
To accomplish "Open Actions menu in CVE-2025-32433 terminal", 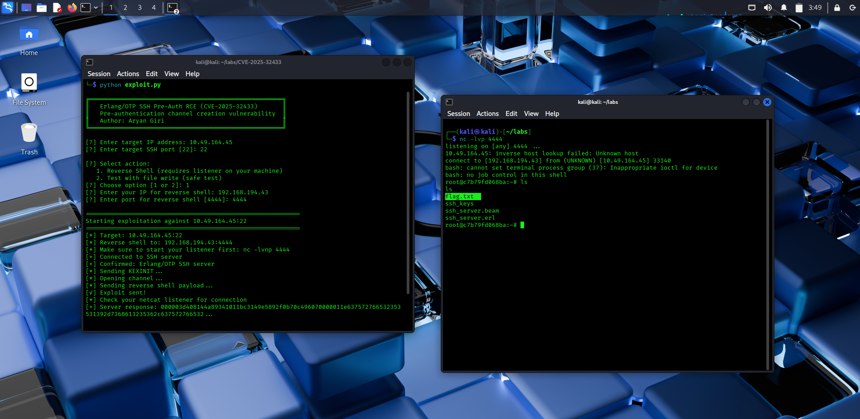I will click(x=128, y=74).
